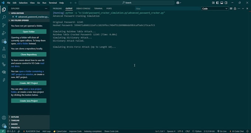Collapse panel with chevron icon
Image resolution: width=251 pixels, height=133 pixels.
(x=243, y=8)
